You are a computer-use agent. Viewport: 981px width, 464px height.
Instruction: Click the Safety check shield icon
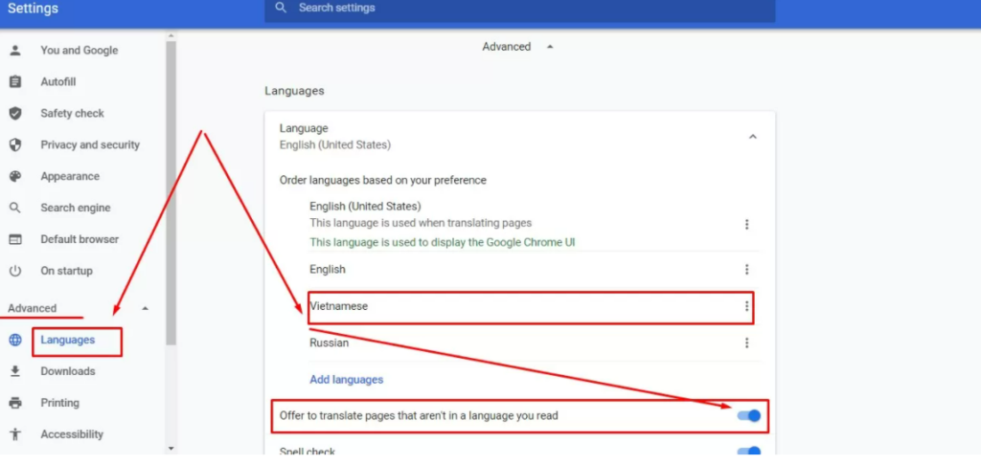tap(15, 114)
